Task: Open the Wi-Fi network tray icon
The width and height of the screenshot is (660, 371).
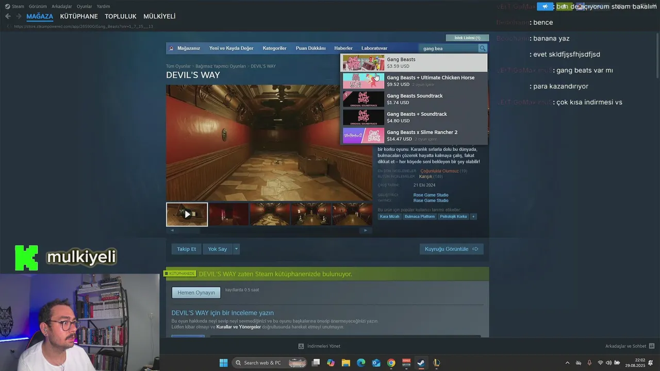Action: [x=600, y=363]
